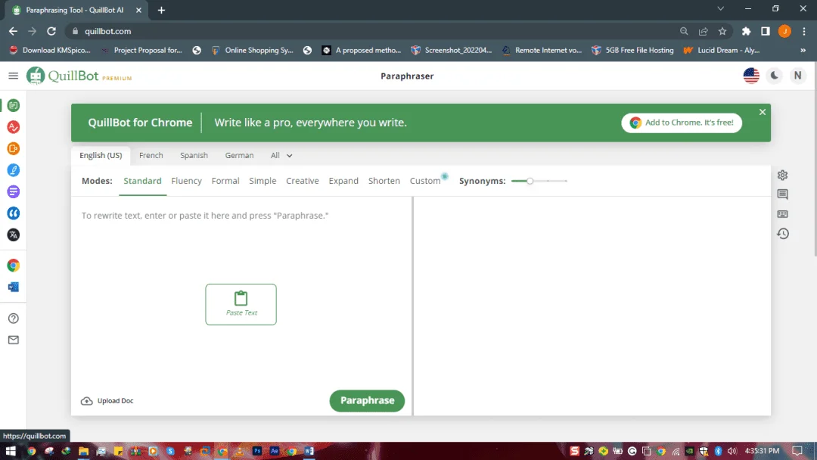This screenshot has height=460, width=817.
Task: Show more bookmarks chevron
Action: point(803,50)
